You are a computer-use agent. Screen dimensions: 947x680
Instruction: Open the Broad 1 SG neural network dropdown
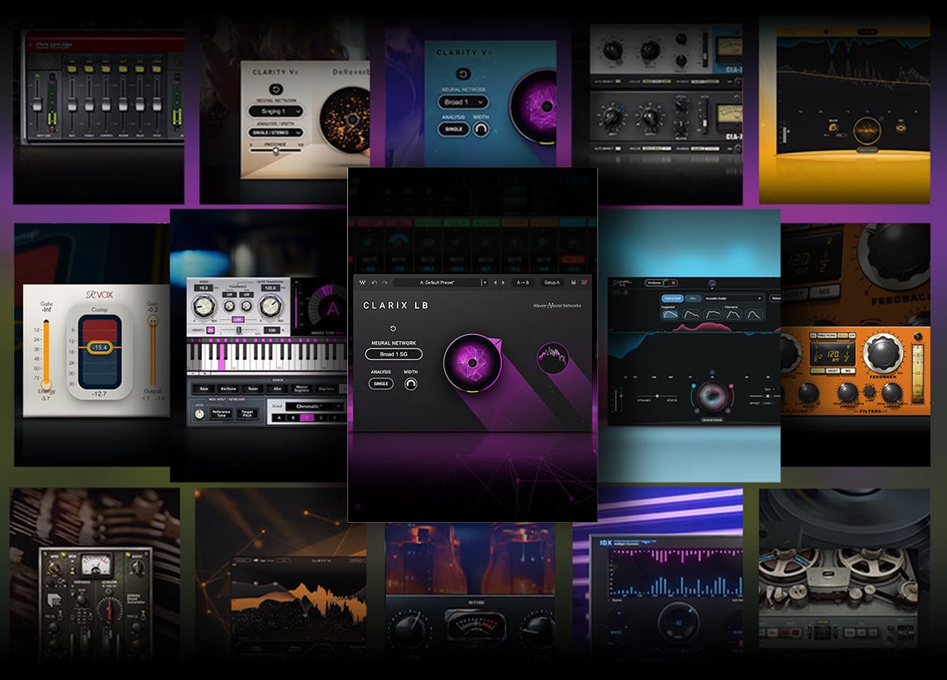pos(394,355)
